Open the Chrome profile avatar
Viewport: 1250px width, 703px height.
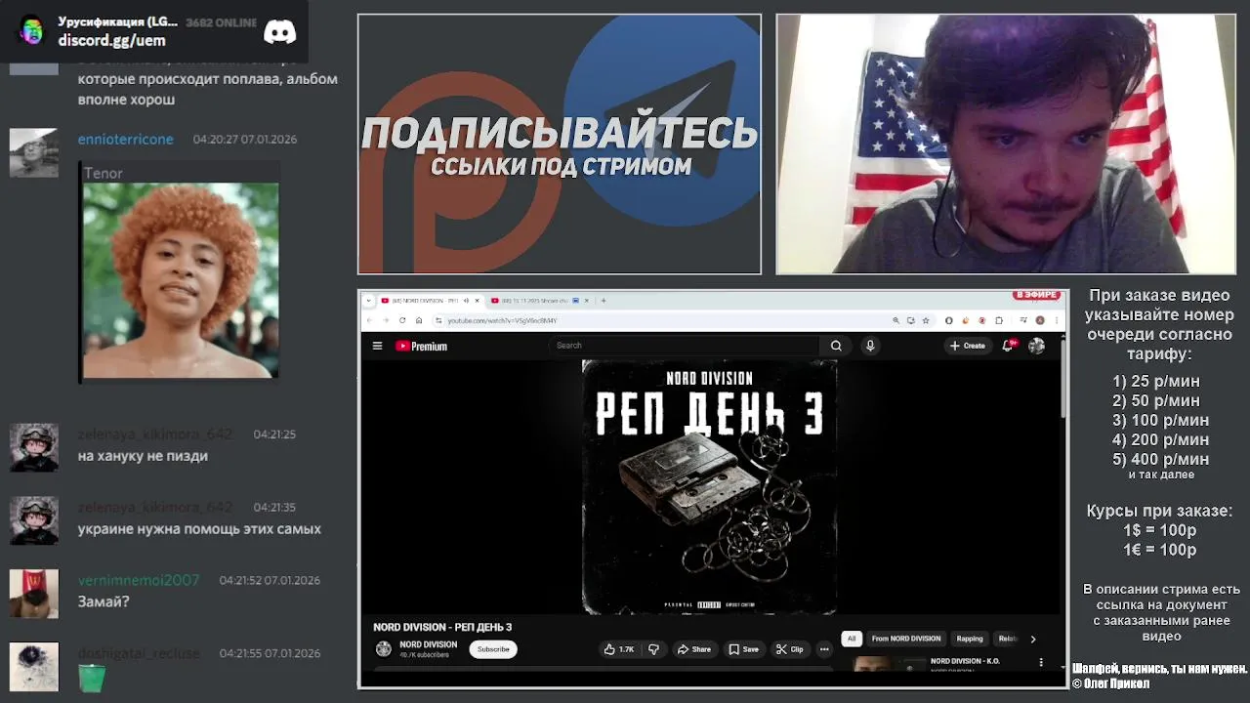(1040, 320)
